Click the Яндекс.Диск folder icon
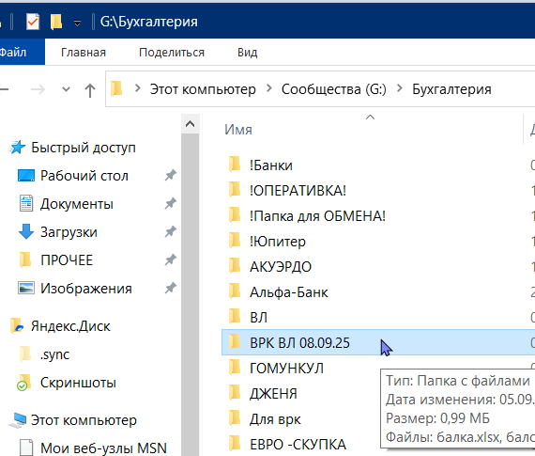 click(17, 325)
